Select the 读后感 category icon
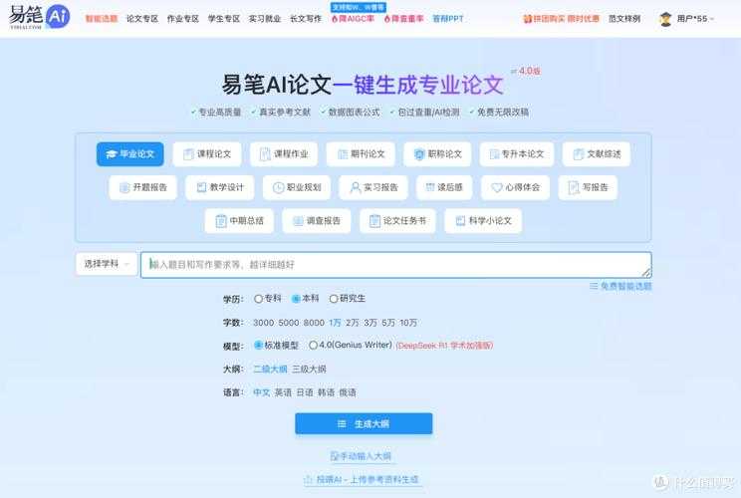 (430, 187)
